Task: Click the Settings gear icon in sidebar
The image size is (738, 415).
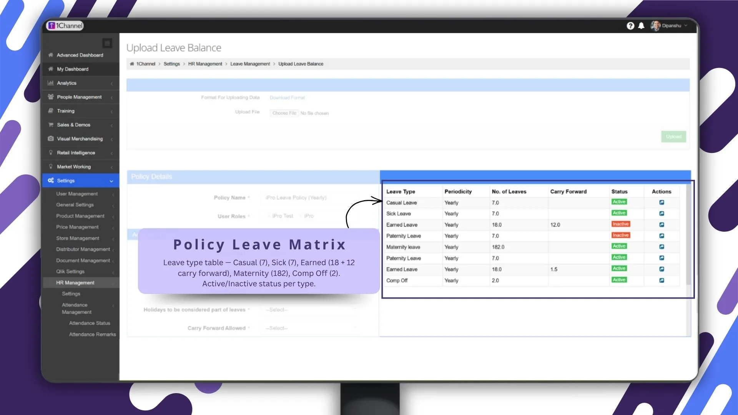Action: pos(50,180)
